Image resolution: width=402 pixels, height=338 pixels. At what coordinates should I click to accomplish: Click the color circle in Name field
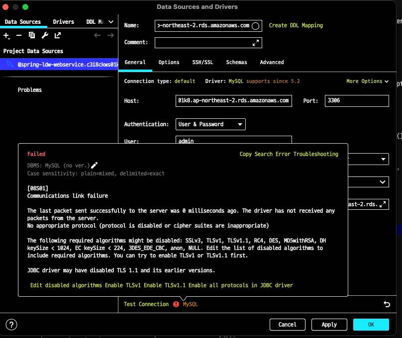pos(256,26)
